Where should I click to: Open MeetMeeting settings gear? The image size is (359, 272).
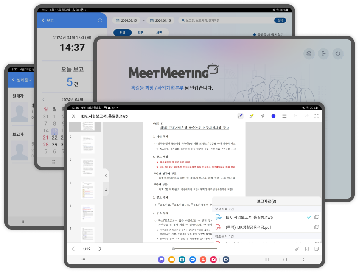point(309,53)
